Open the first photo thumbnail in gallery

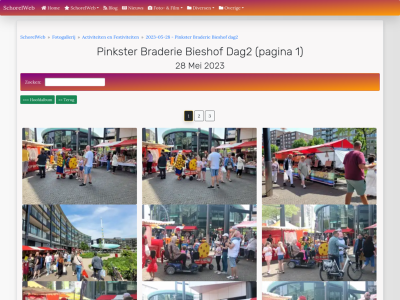click(79, 165)
